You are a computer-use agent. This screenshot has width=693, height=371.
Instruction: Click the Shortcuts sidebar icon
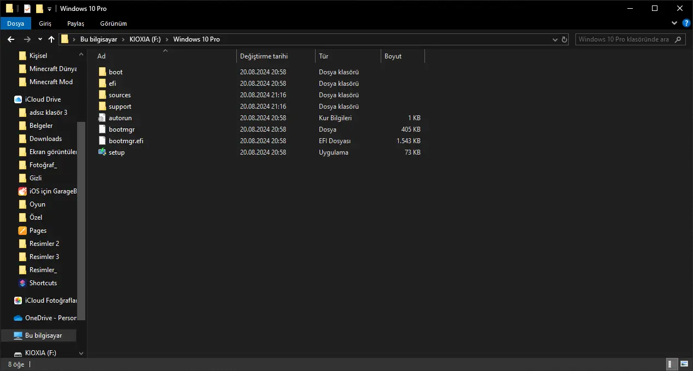pos(22,283)
